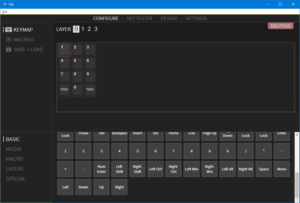Select the TO(1) key in the bottom-left of the keypad
300x203 pixels.
pos(64,90)
